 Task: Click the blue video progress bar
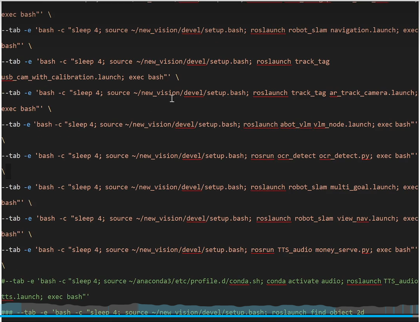tap(210, 316)
